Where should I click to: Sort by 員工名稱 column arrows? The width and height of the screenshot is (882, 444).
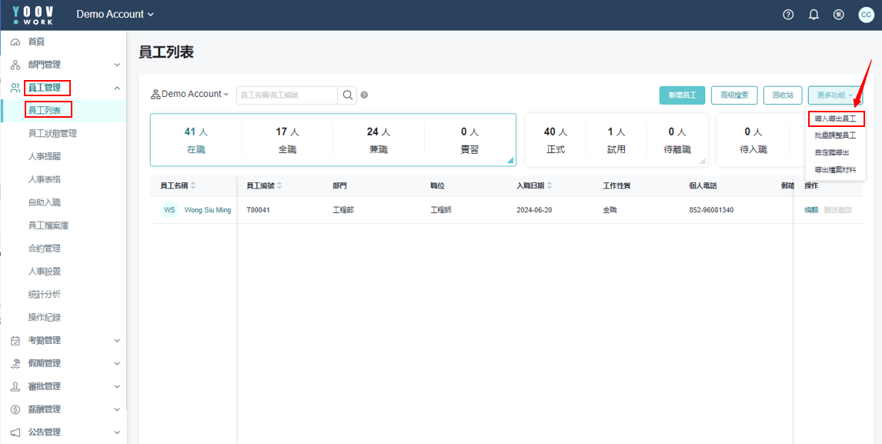pos(193,185)
